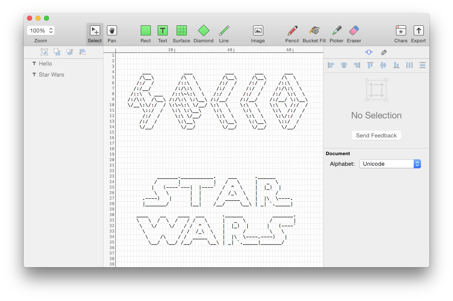Switch to the geometry inspector tab
Image resolution: width=453 pixels, height=301 pixels.
(368, 52)
